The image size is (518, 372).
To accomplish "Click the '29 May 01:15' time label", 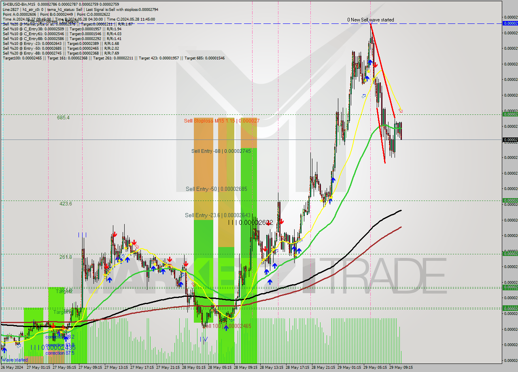I will (x=349, y=368).
